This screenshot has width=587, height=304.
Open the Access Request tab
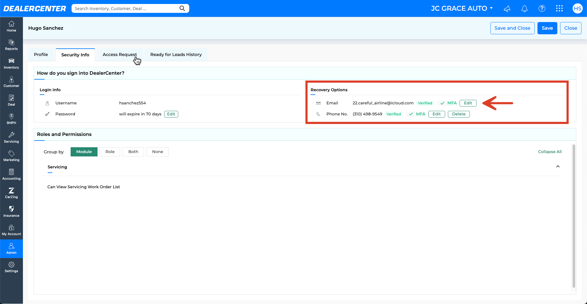(x=120, y=54)
